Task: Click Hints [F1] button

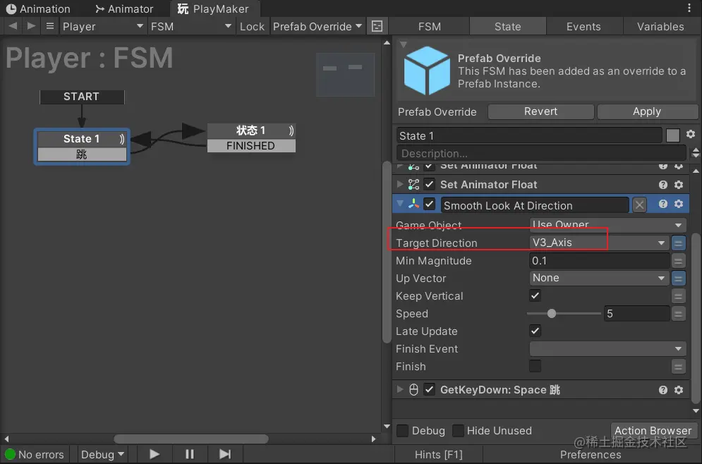Action: point(438,455)
